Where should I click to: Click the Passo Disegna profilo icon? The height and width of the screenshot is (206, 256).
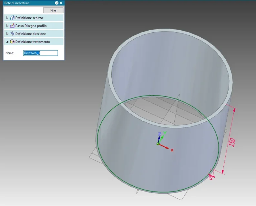(x=12, y=26)
